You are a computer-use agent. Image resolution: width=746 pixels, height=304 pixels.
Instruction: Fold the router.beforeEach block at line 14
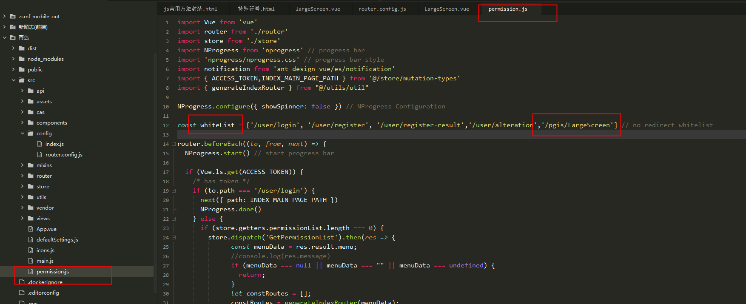tap(174, 144)
